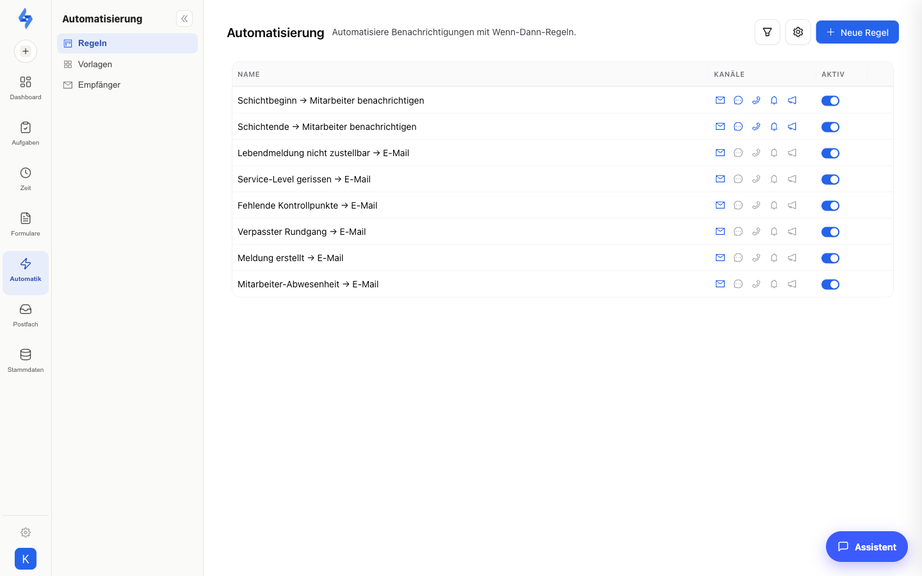Open rule Fehlende Kontrollpunkte → E-Mail
922x576 pixels.
click(307, 205)
